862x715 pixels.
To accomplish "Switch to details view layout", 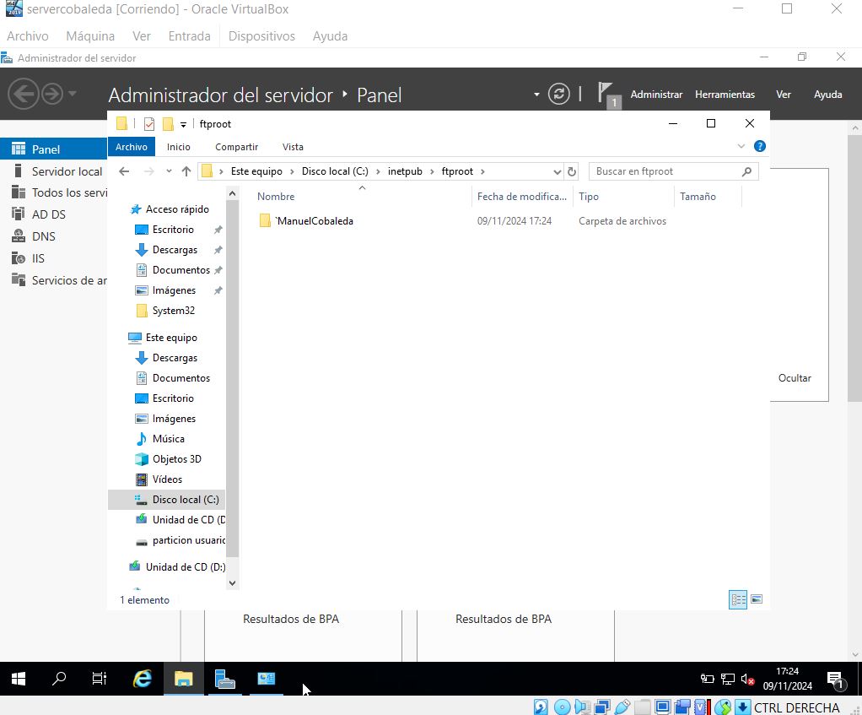I will point(738,600).
